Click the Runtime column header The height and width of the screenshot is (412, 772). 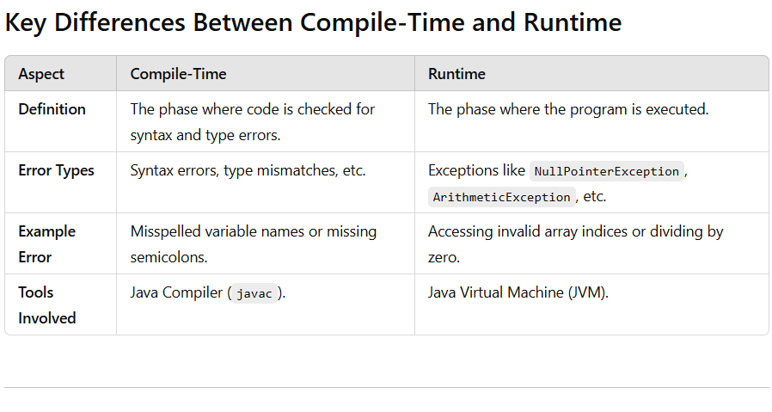coord(456,74)
